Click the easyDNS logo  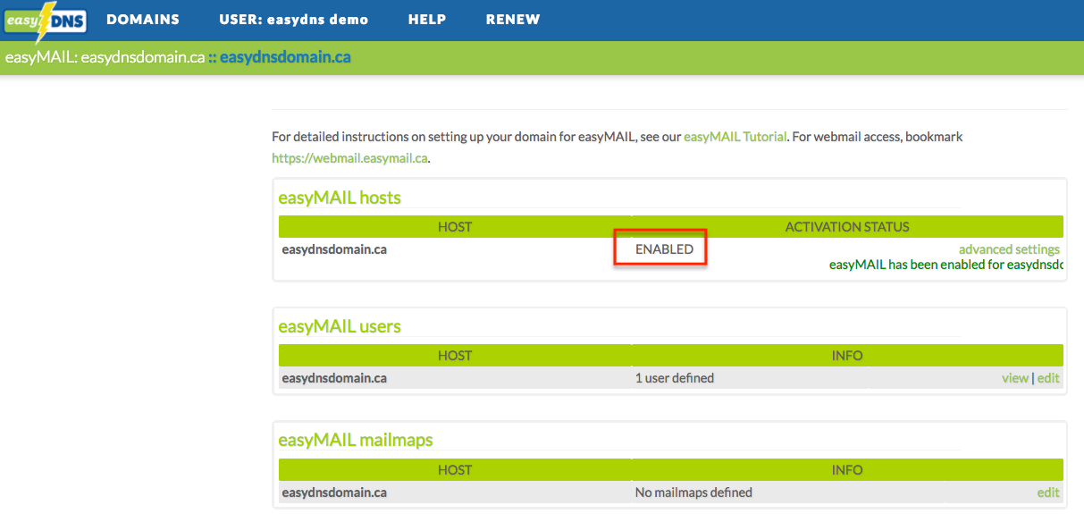(x=43, y=21)
